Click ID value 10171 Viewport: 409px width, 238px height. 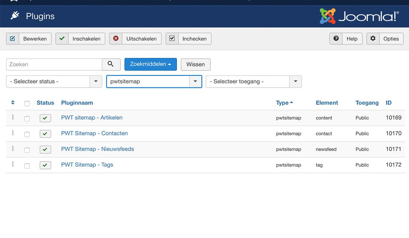394,149
